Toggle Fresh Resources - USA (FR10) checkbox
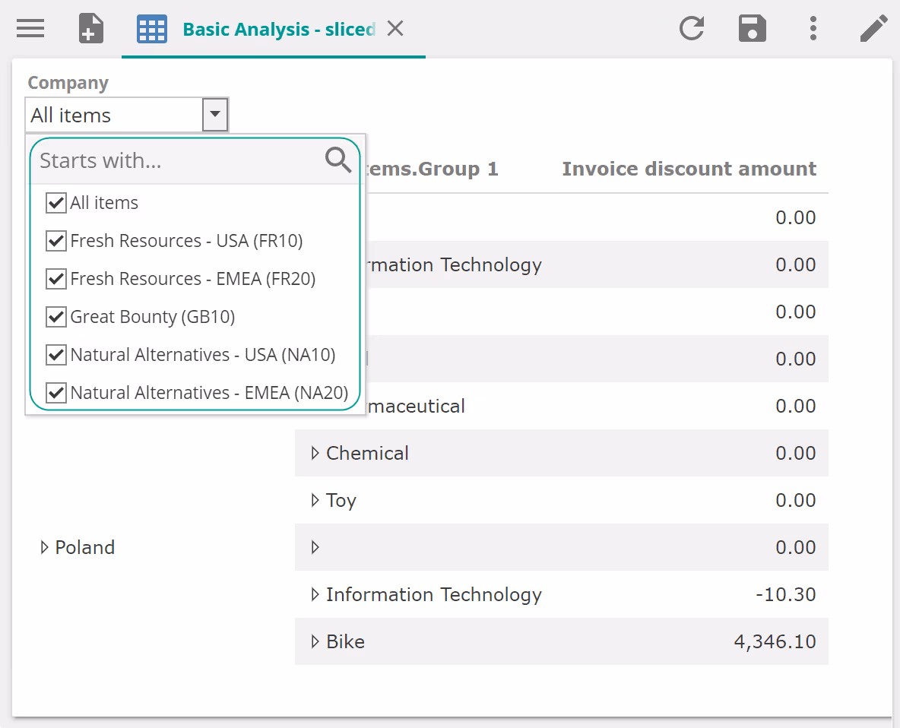This screenshot has width=900, height=728. (x=56, y=241)
